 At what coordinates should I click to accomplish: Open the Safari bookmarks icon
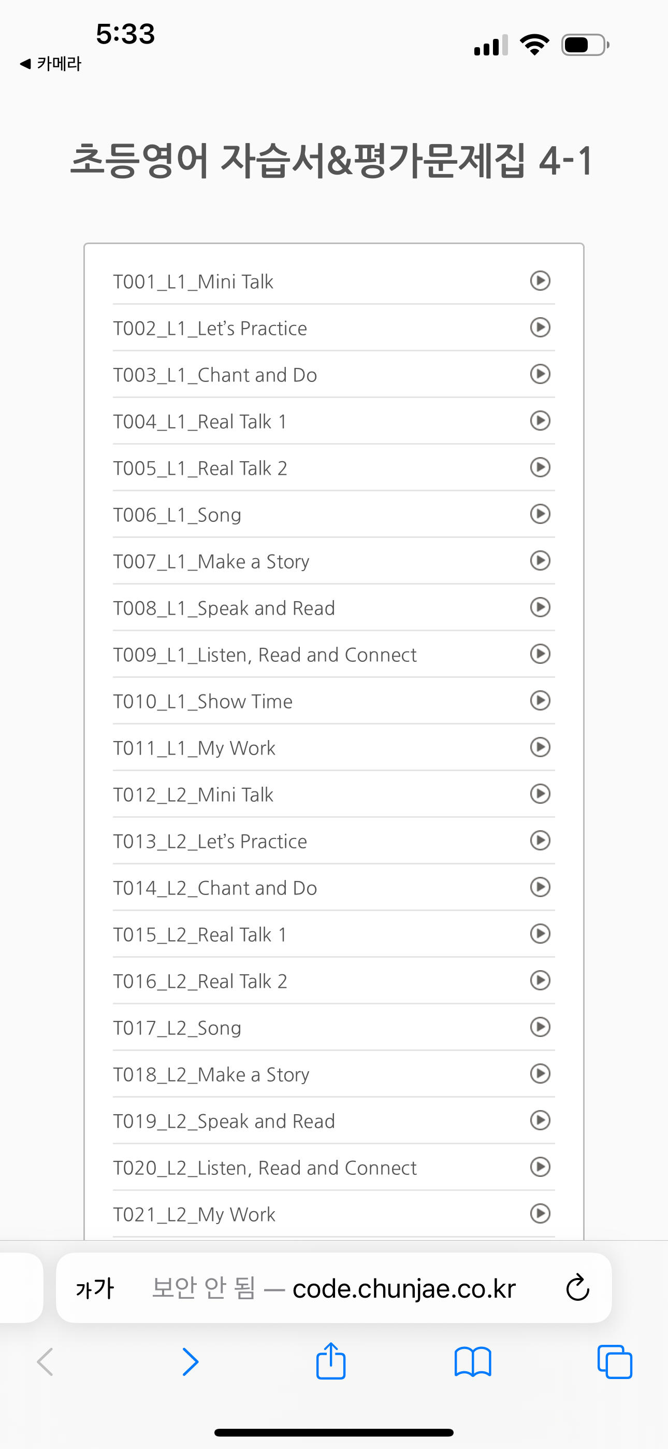(x=473, y=1362)
